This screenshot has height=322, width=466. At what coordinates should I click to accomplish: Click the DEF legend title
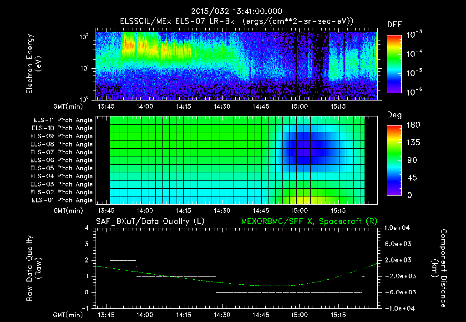click(x=395, y=25)
